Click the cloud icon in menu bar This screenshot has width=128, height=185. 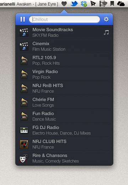121,4
